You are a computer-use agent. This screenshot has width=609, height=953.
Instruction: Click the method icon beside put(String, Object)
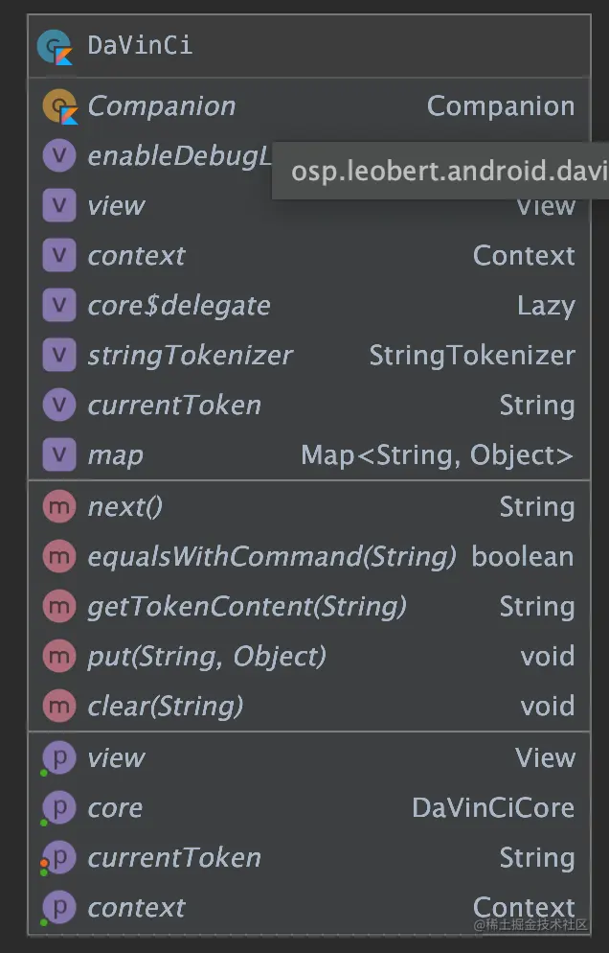point(58,656)
